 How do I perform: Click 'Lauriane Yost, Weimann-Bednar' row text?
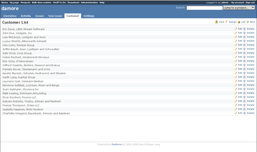(23, 81)
